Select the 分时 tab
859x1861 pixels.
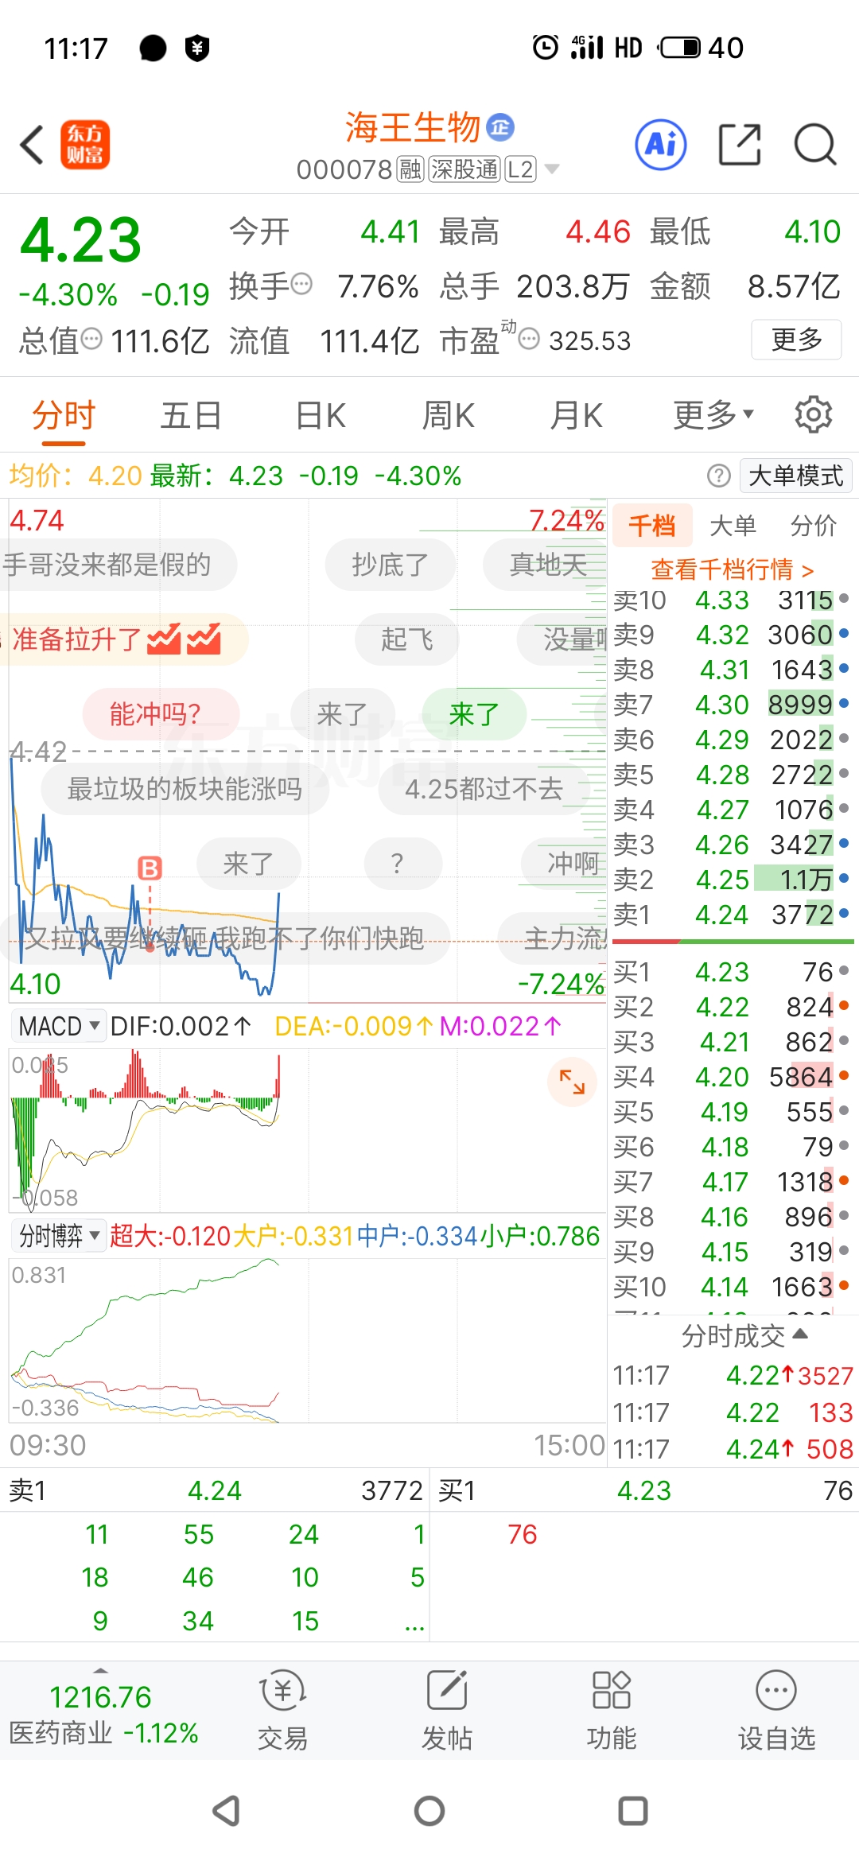[64, 415]
